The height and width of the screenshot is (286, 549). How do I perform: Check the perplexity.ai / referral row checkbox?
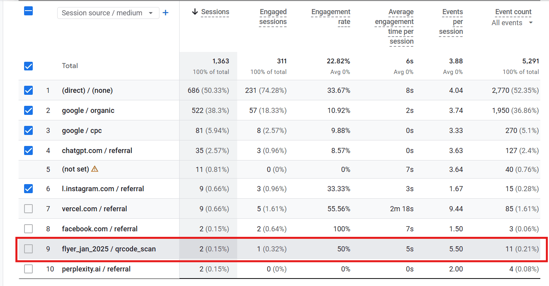click(x=28, y=269)
